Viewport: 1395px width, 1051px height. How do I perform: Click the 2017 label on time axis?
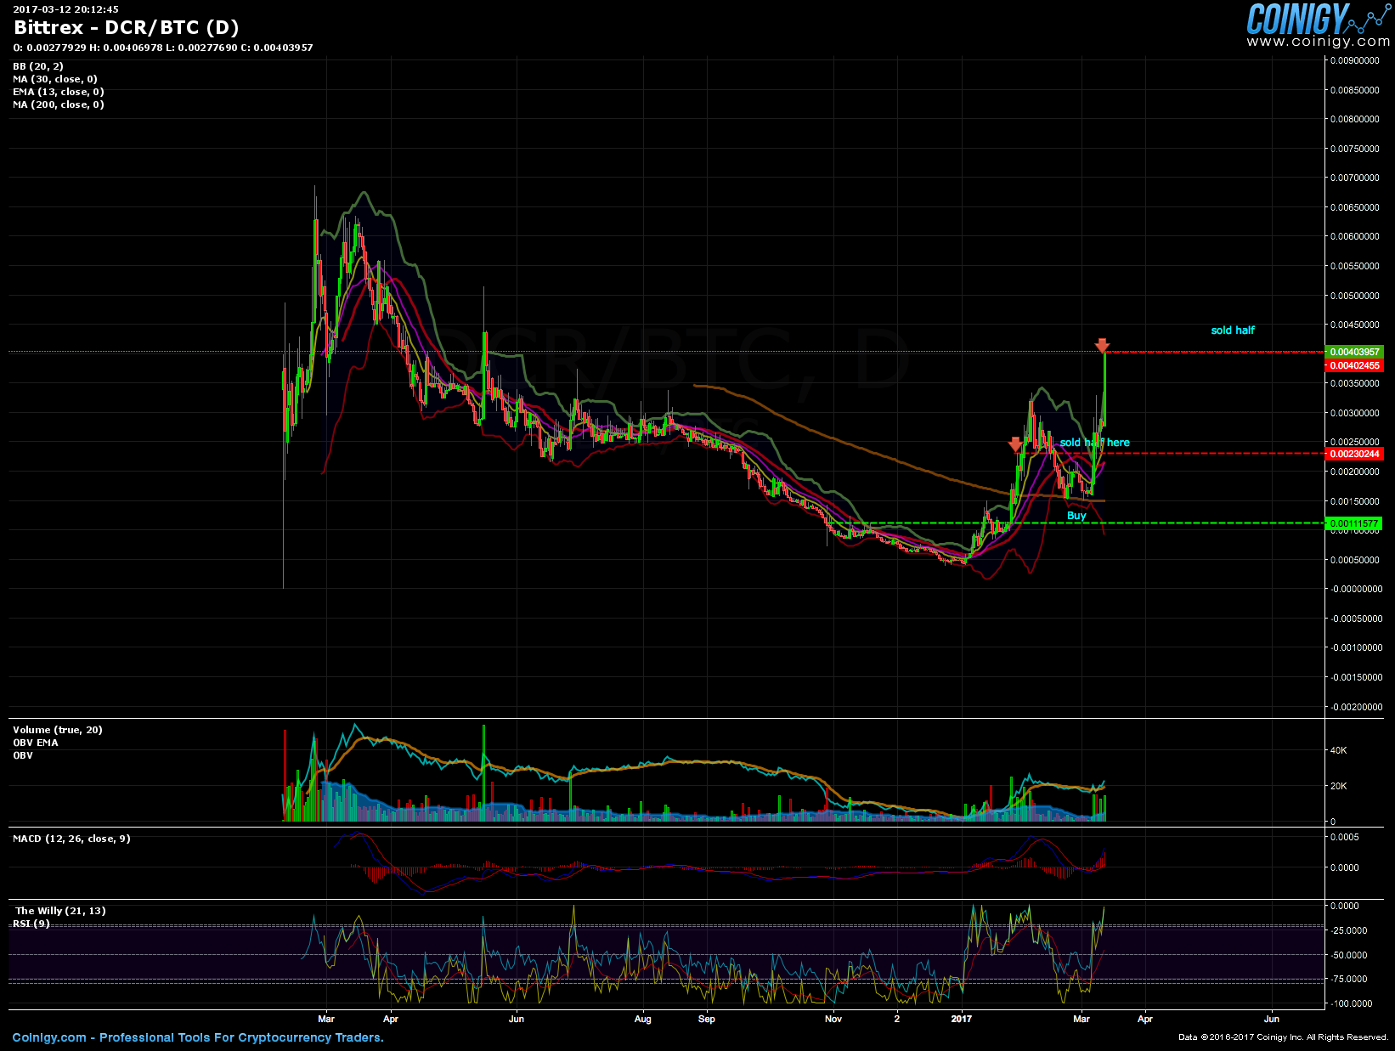click(962, 1019)
